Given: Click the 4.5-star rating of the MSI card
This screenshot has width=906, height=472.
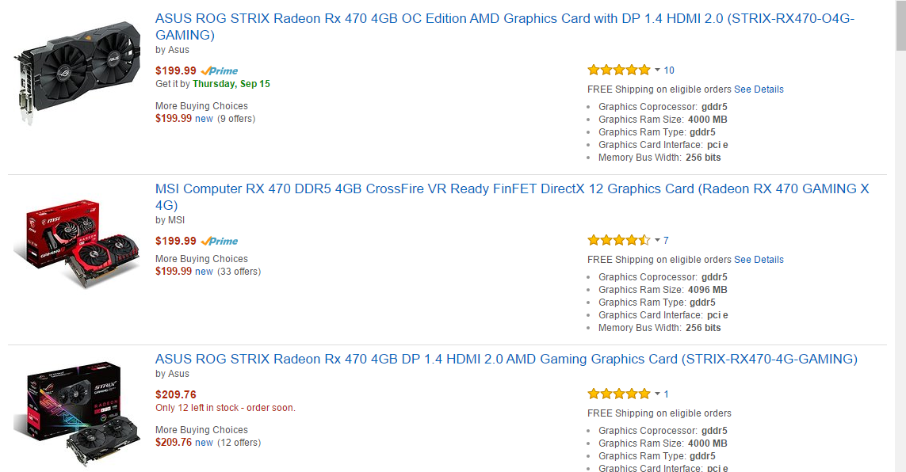Looking at the screenshot, I should click(x=619, y=241).
